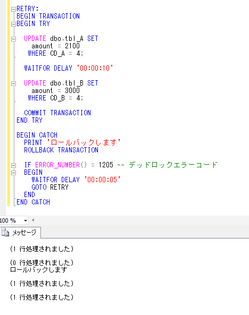Viewport: 249px width, 315px height.
Task: Open the 100 % zoom dropdown
Action: click(x=26, y=220)
